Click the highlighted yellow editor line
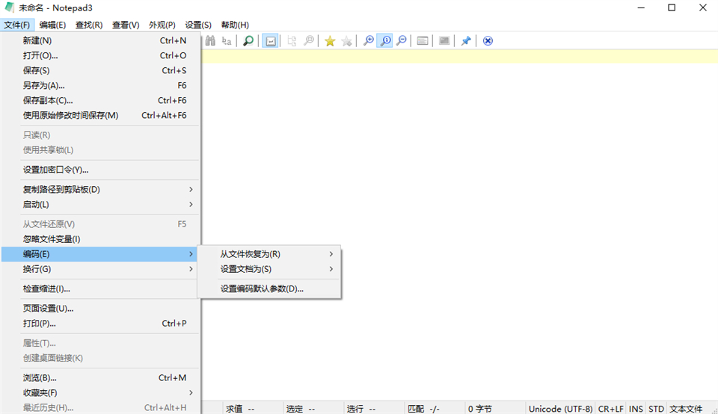 coord(460,56)
